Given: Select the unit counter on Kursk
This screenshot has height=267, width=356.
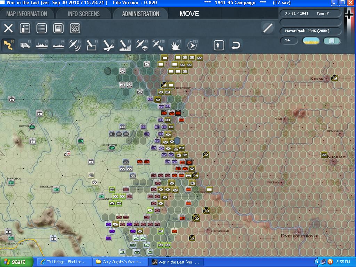Looking at the screenshot, I should pos(334,78).
